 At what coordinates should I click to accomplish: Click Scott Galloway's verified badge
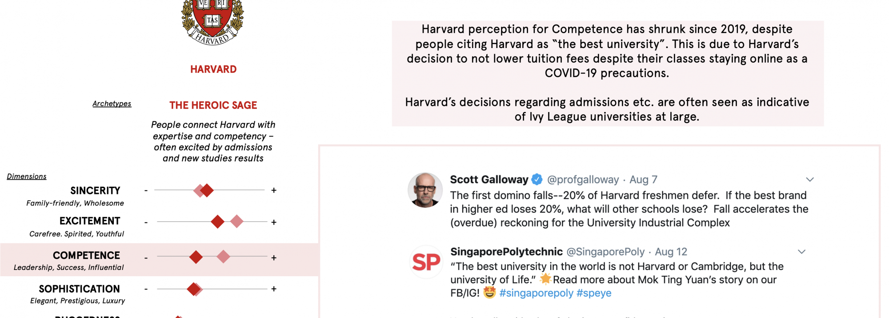click(x=537, y=180)
